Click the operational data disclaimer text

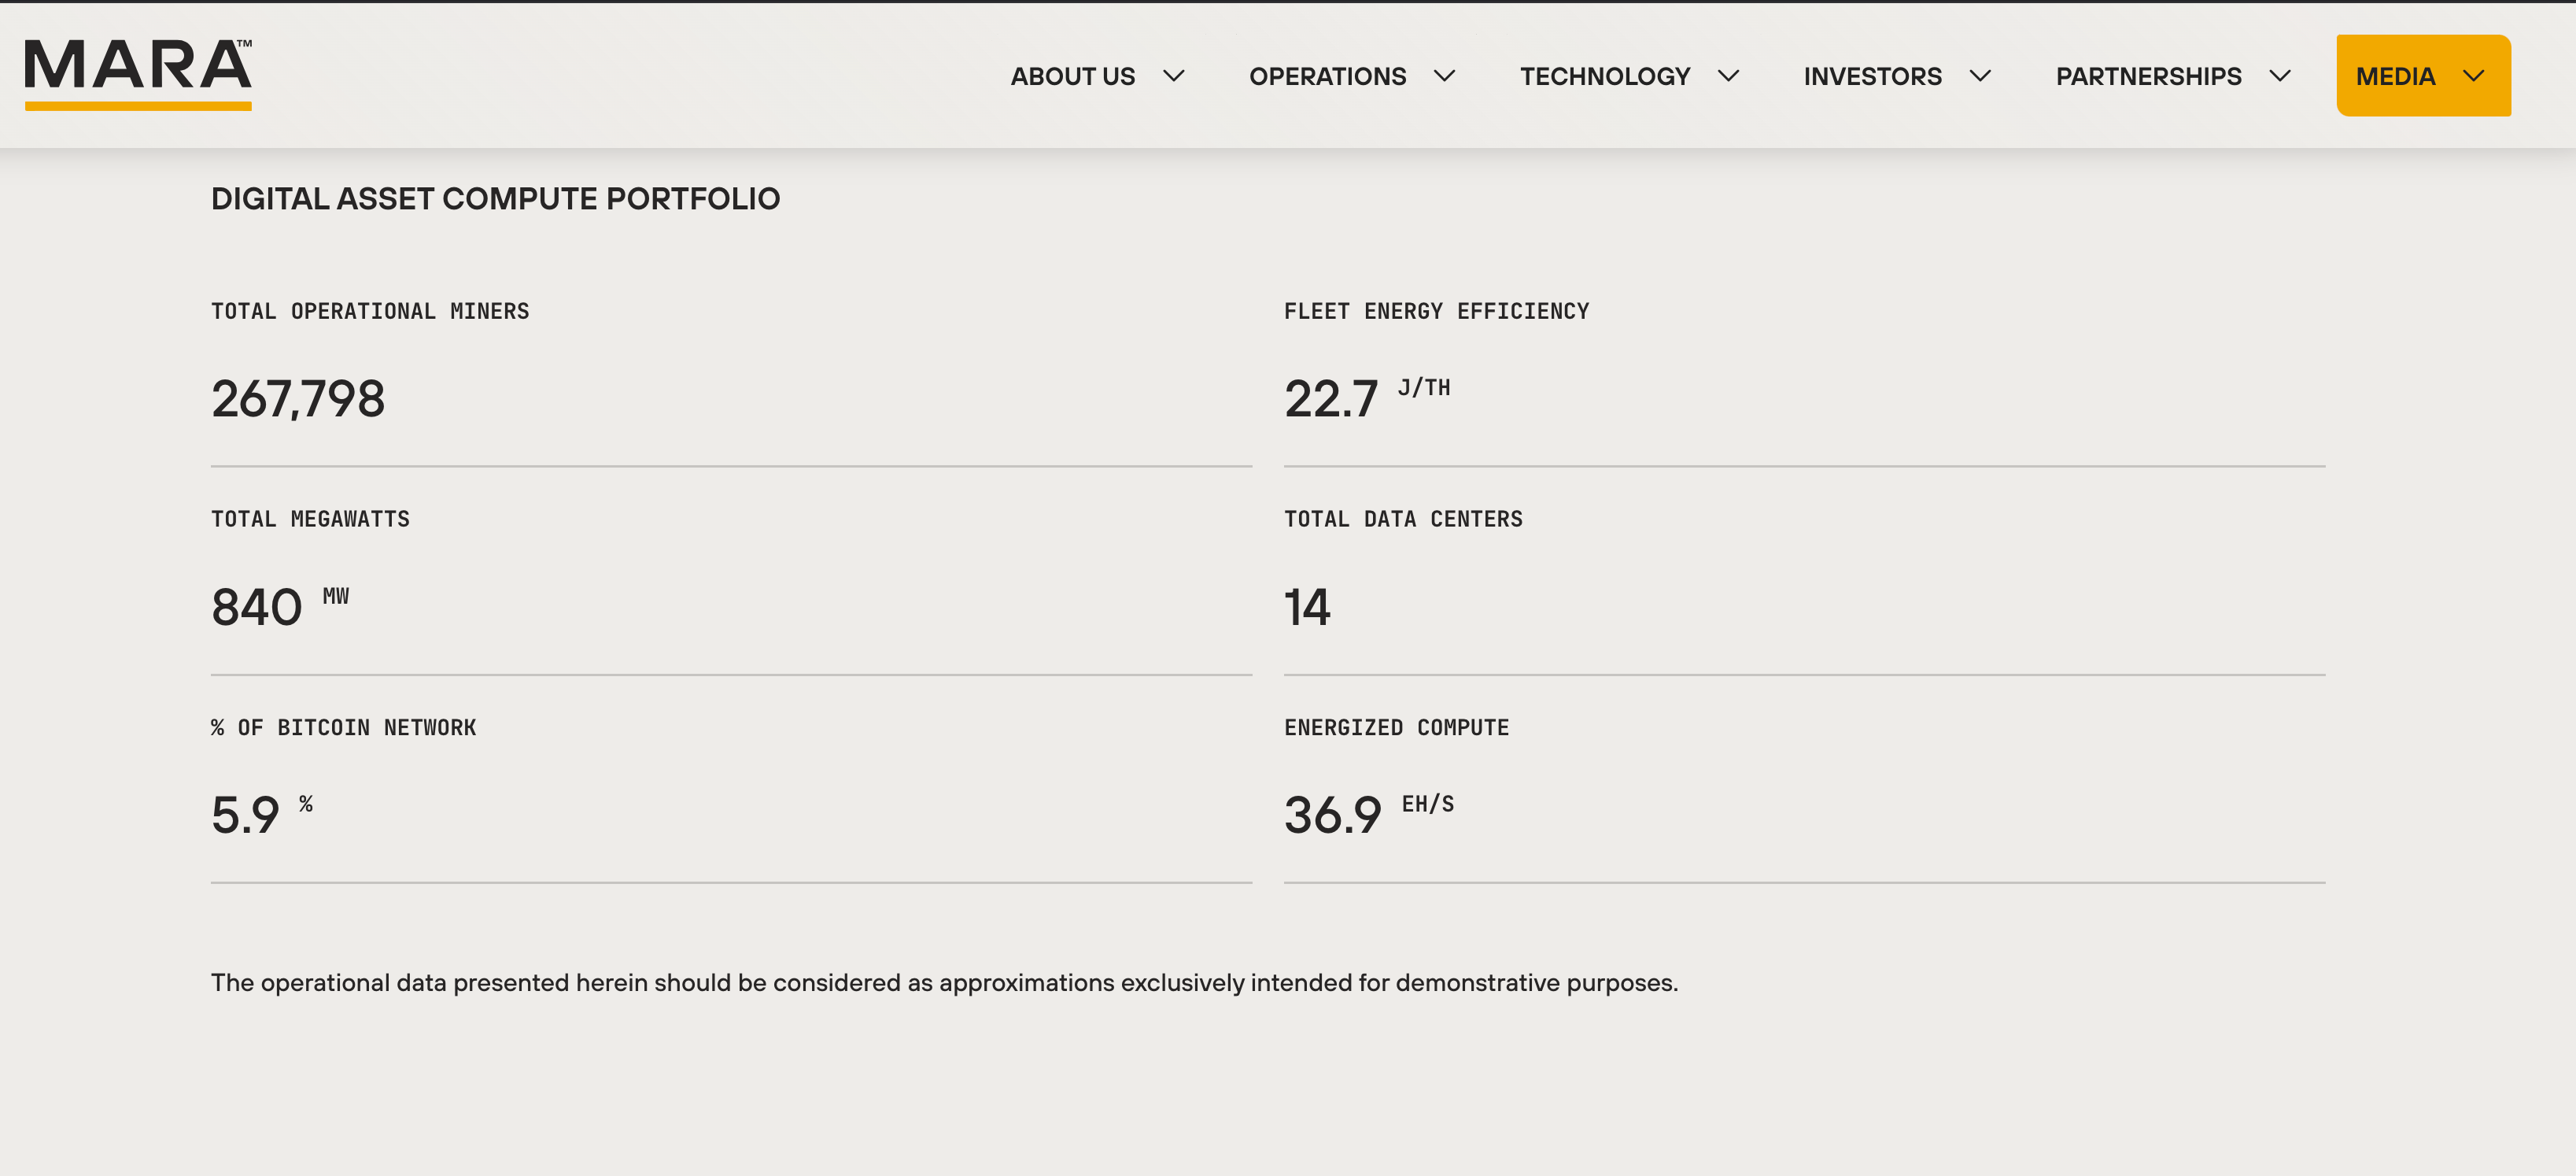pos(944,983)
